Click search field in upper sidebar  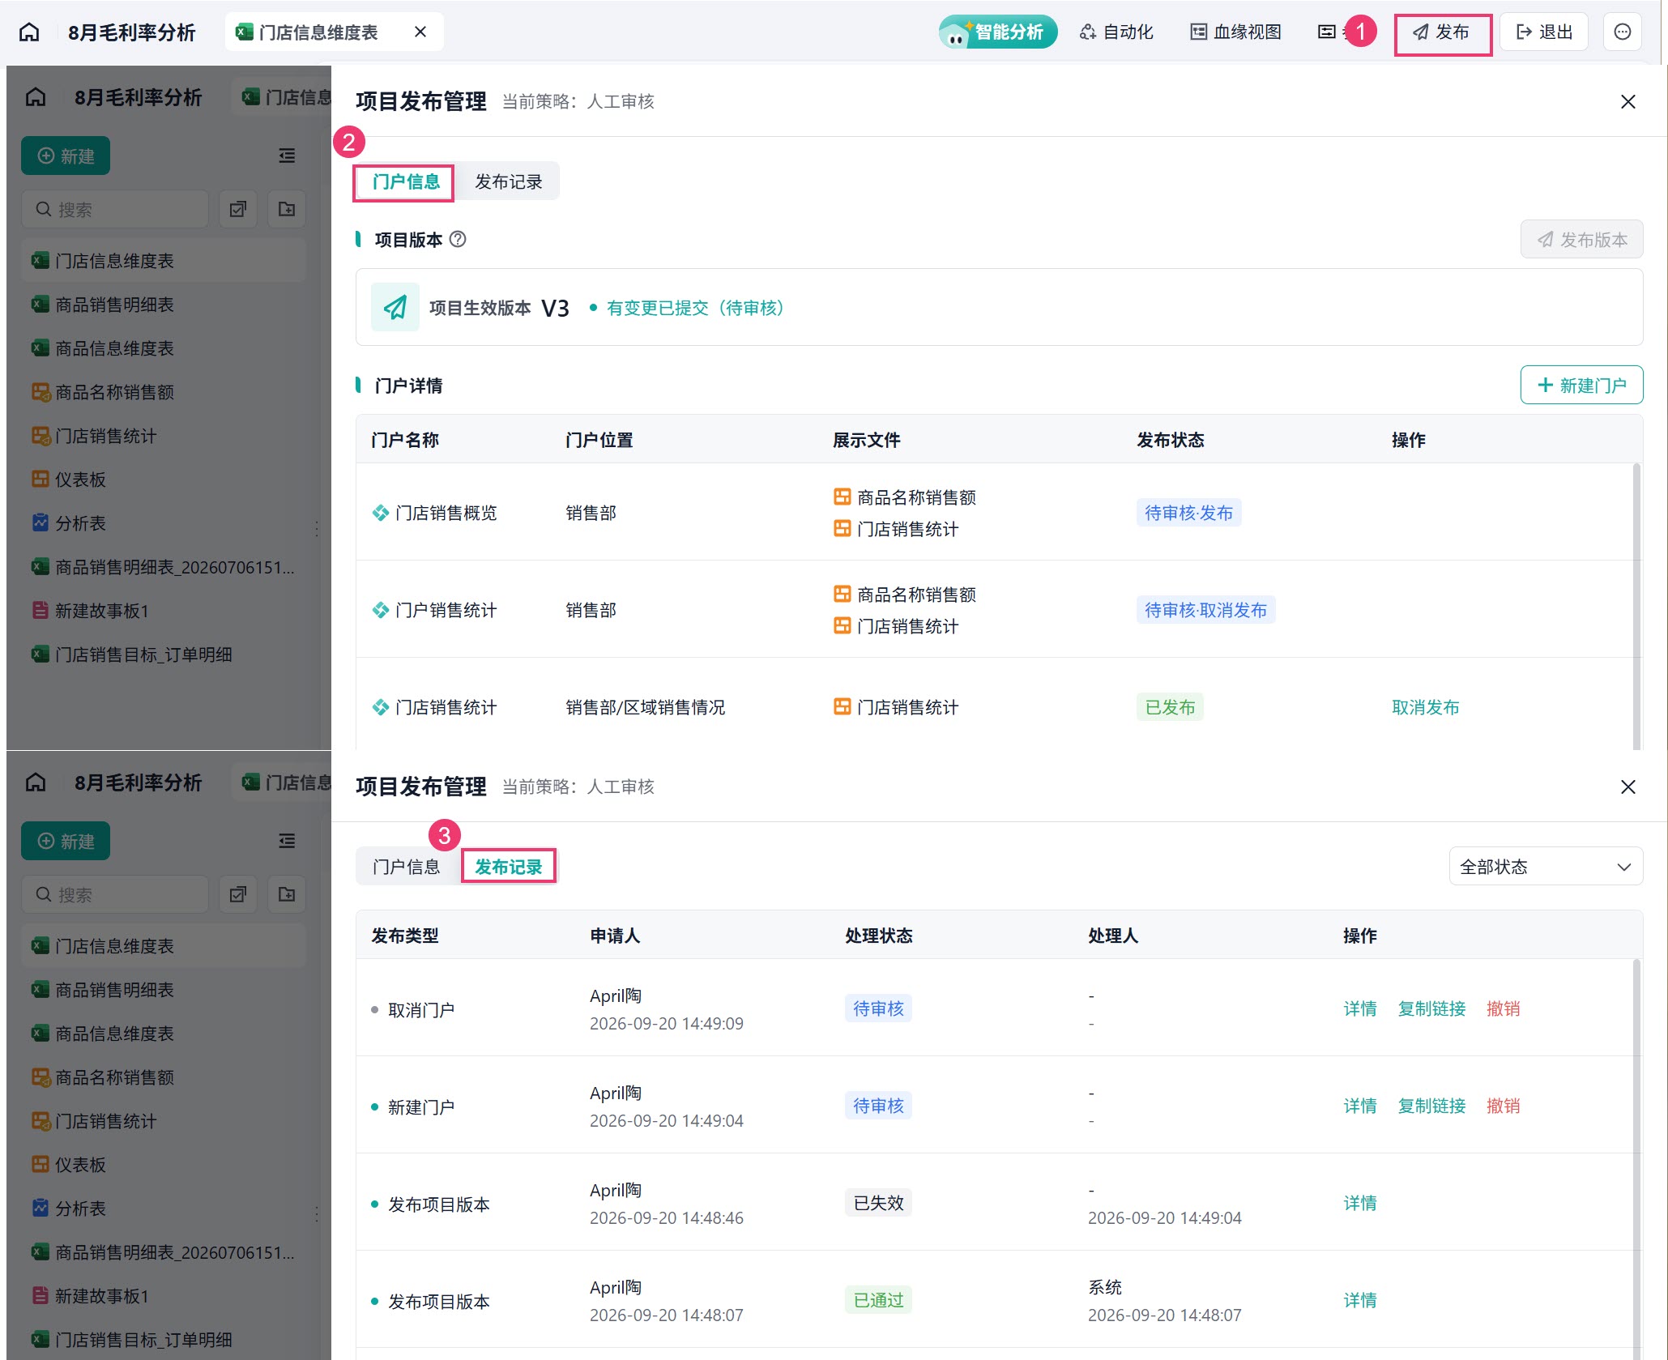115,209
